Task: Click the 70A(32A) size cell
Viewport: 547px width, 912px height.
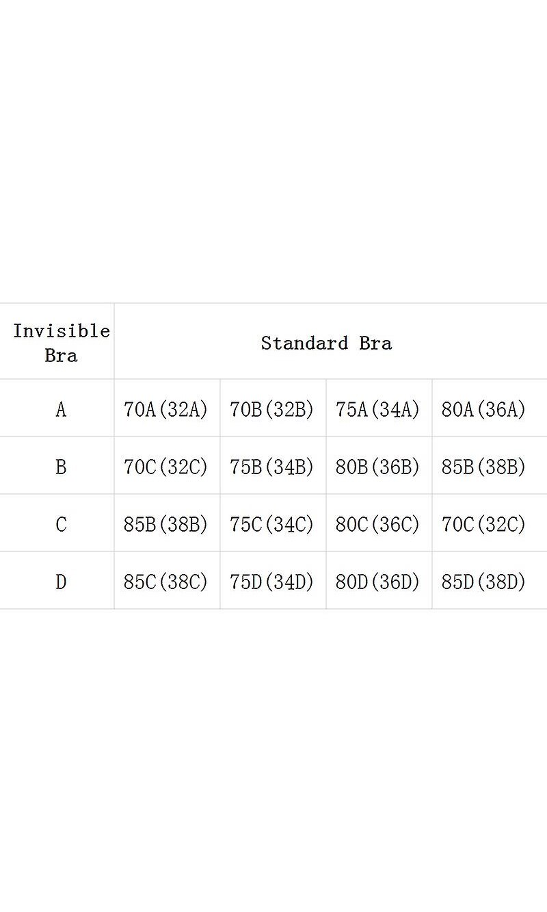Action: tap(165, 410)
